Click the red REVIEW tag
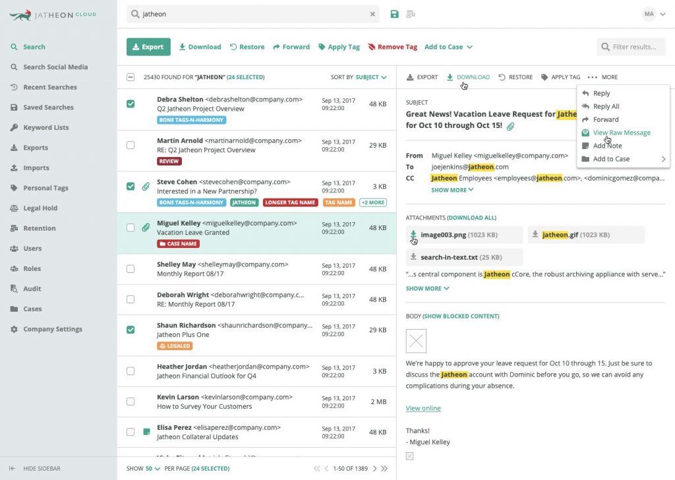 coord(169,161)
